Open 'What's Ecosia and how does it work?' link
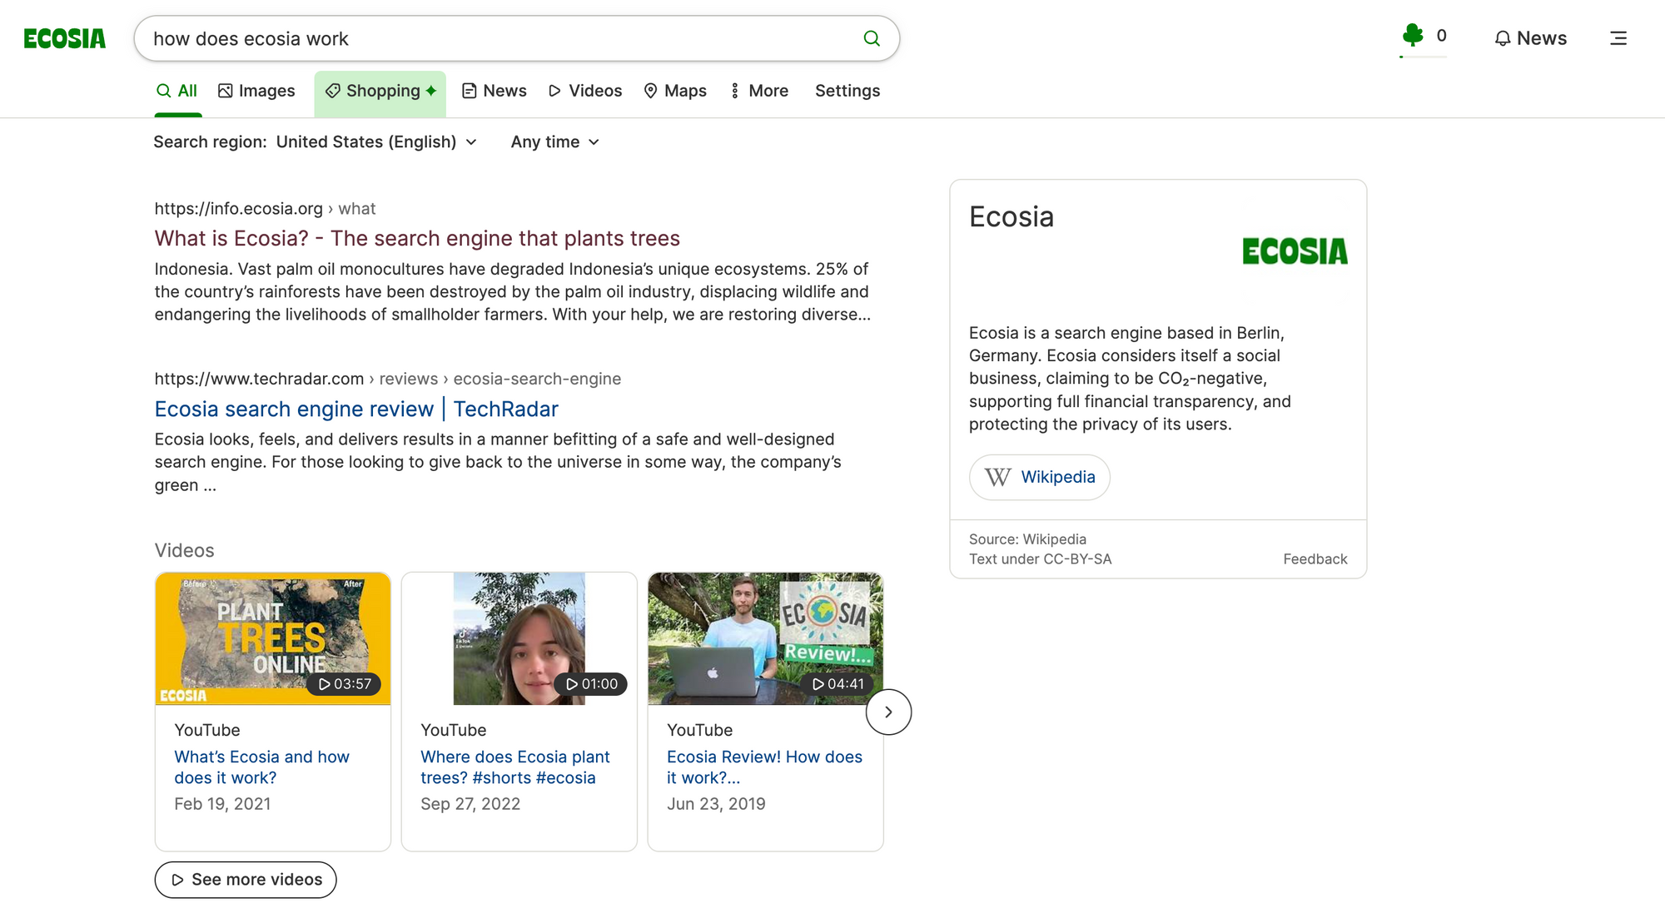Screen dimensions: 1665x913 click(x=261, y=767)
